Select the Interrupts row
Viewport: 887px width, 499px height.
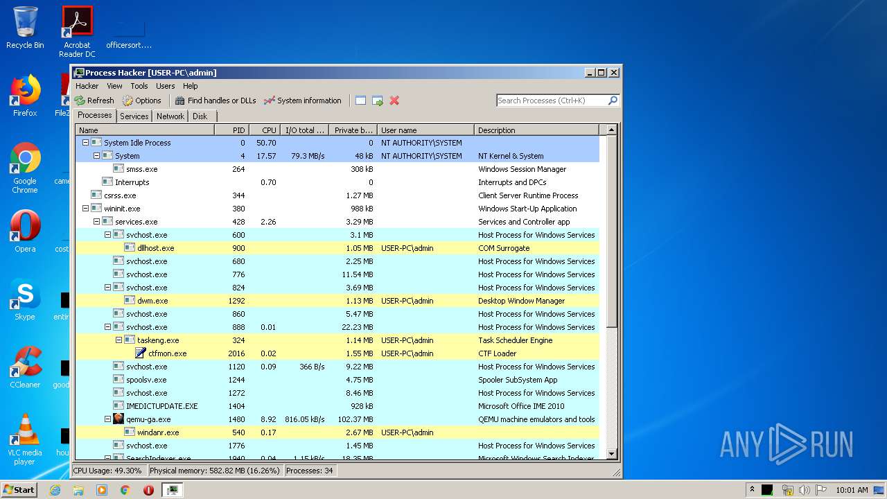[337, 182]
